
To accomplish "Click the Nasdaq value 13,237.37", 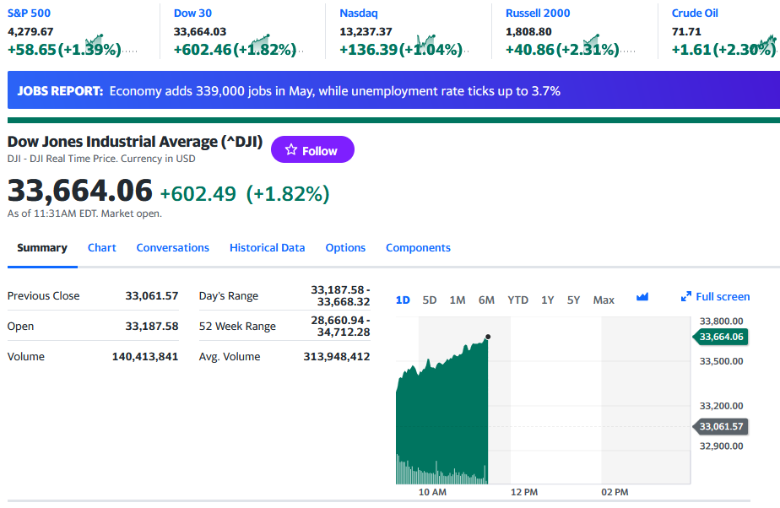I will click(x=366, y=32).
